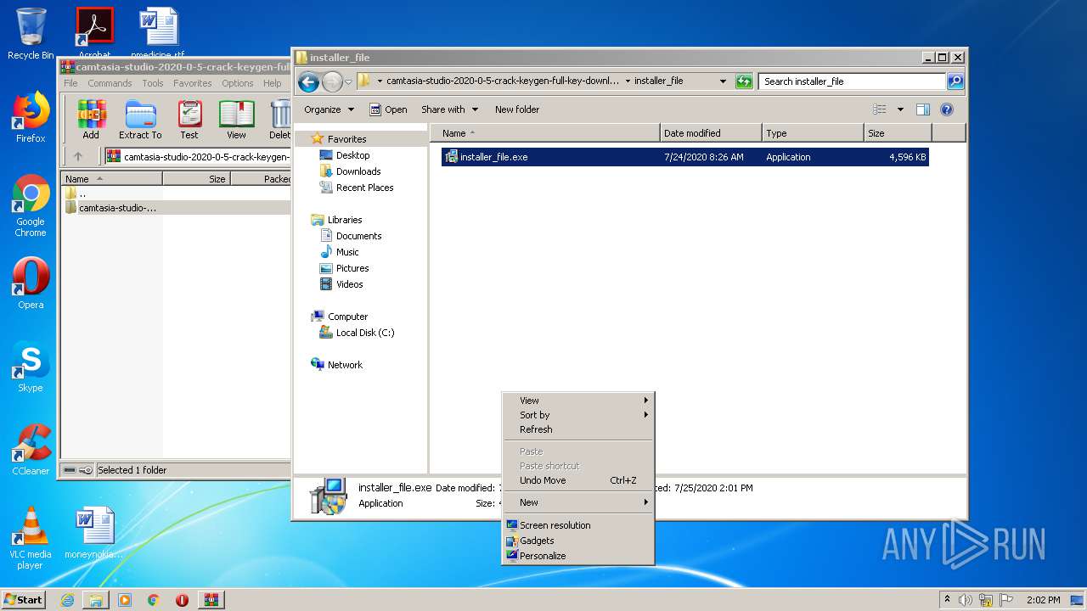Click the volume icon in the system tray
The image size is (1087, 611).
coord(966,600)
